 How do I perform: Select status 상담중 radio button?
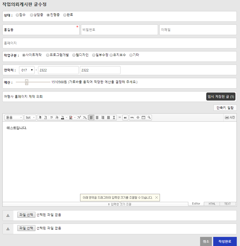point(32,15)
